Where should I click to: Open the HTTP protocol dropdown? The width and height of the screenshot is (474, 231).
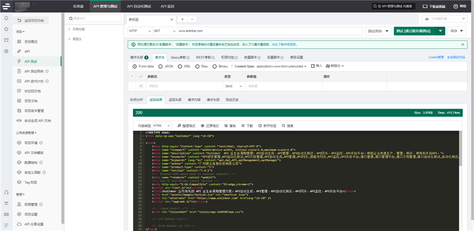tap(140, 31)
